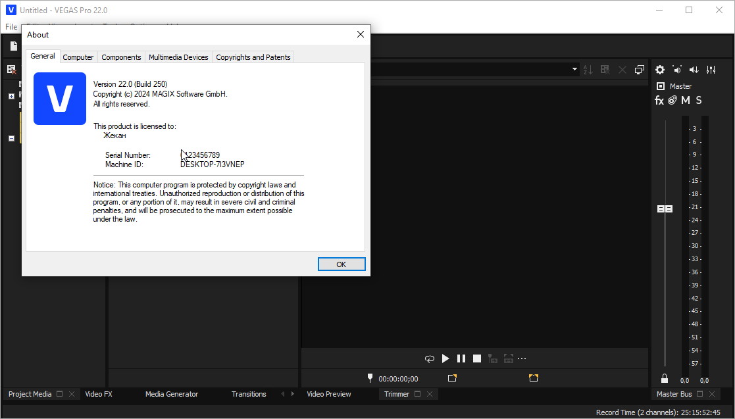Collapse the tree node with minus sign
The width and height of the screenshot is (735, 419).
pos(12,138)
